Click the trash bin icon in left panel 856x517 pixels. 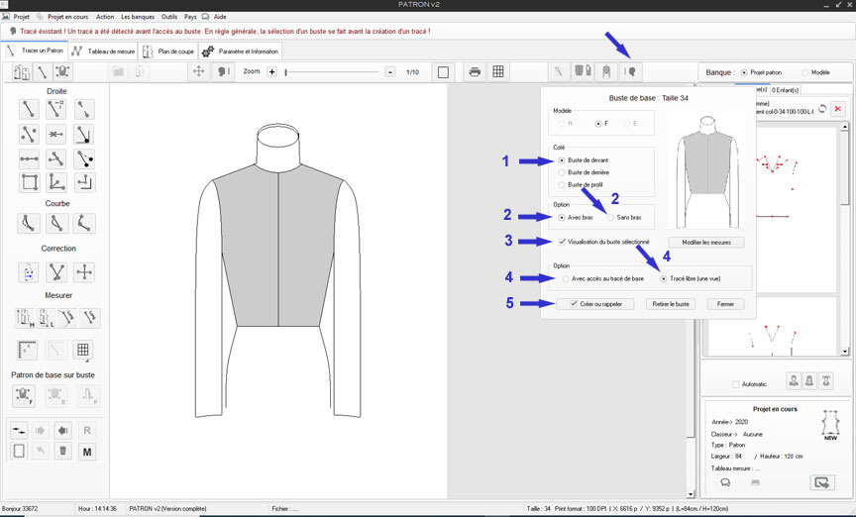(63, 452)
